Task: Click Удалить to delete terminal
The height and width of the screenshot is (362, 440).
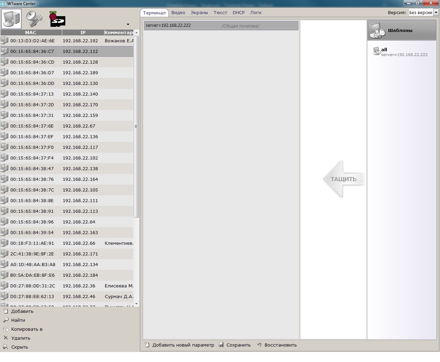Action: pyautogui.click(x=20, y=338)
